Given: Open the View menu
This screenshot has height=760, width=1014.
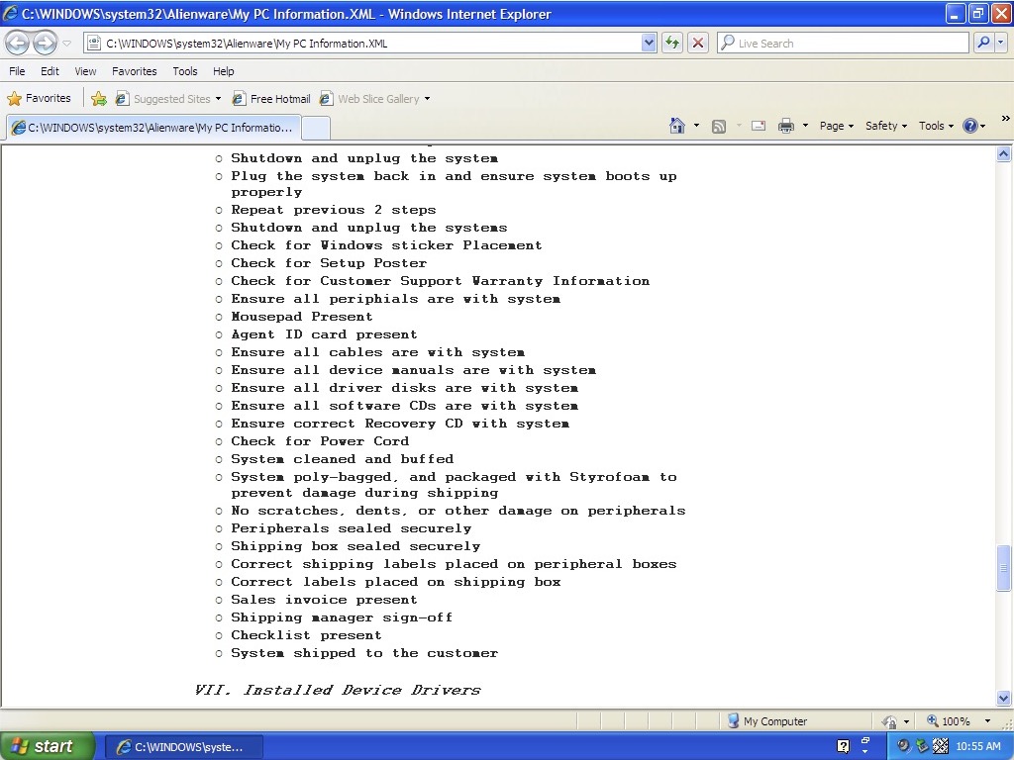Looking at the screenshot, I should click(85, 71).
